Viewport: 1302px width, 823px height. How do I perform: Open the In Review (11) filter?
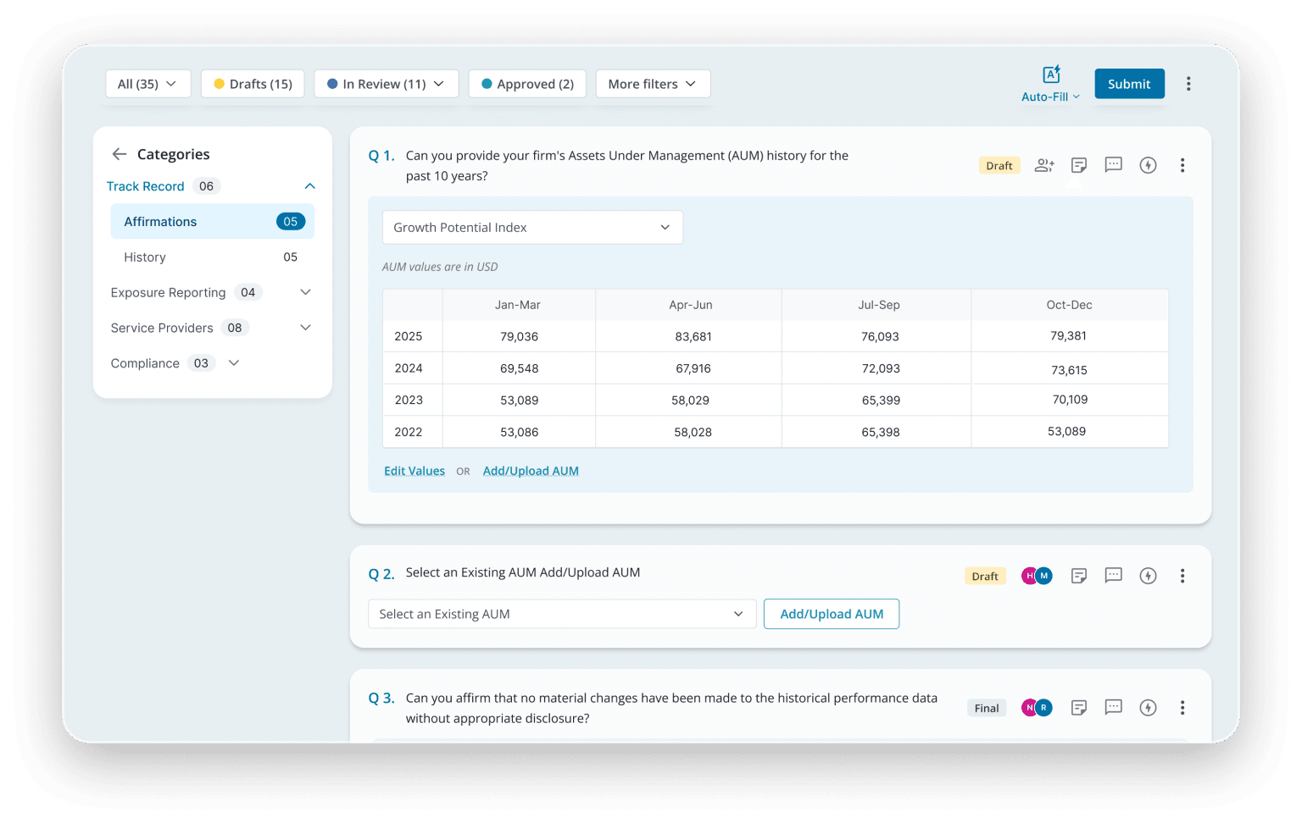pos(386,84)
